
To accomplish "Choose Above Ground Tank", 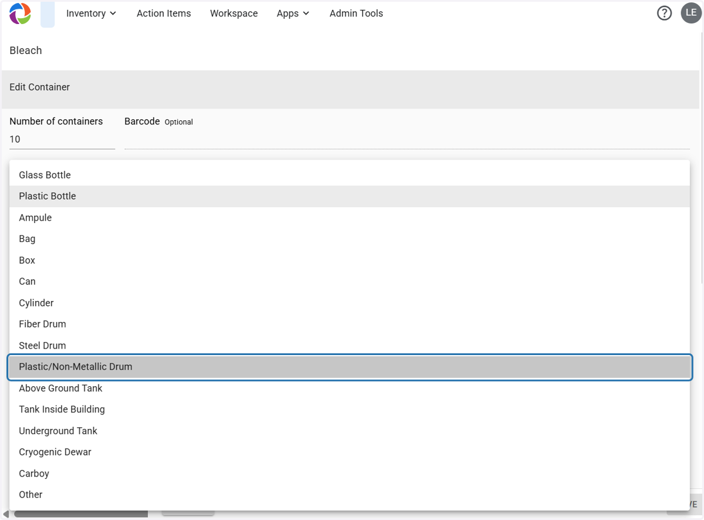I will coord(350,388).
